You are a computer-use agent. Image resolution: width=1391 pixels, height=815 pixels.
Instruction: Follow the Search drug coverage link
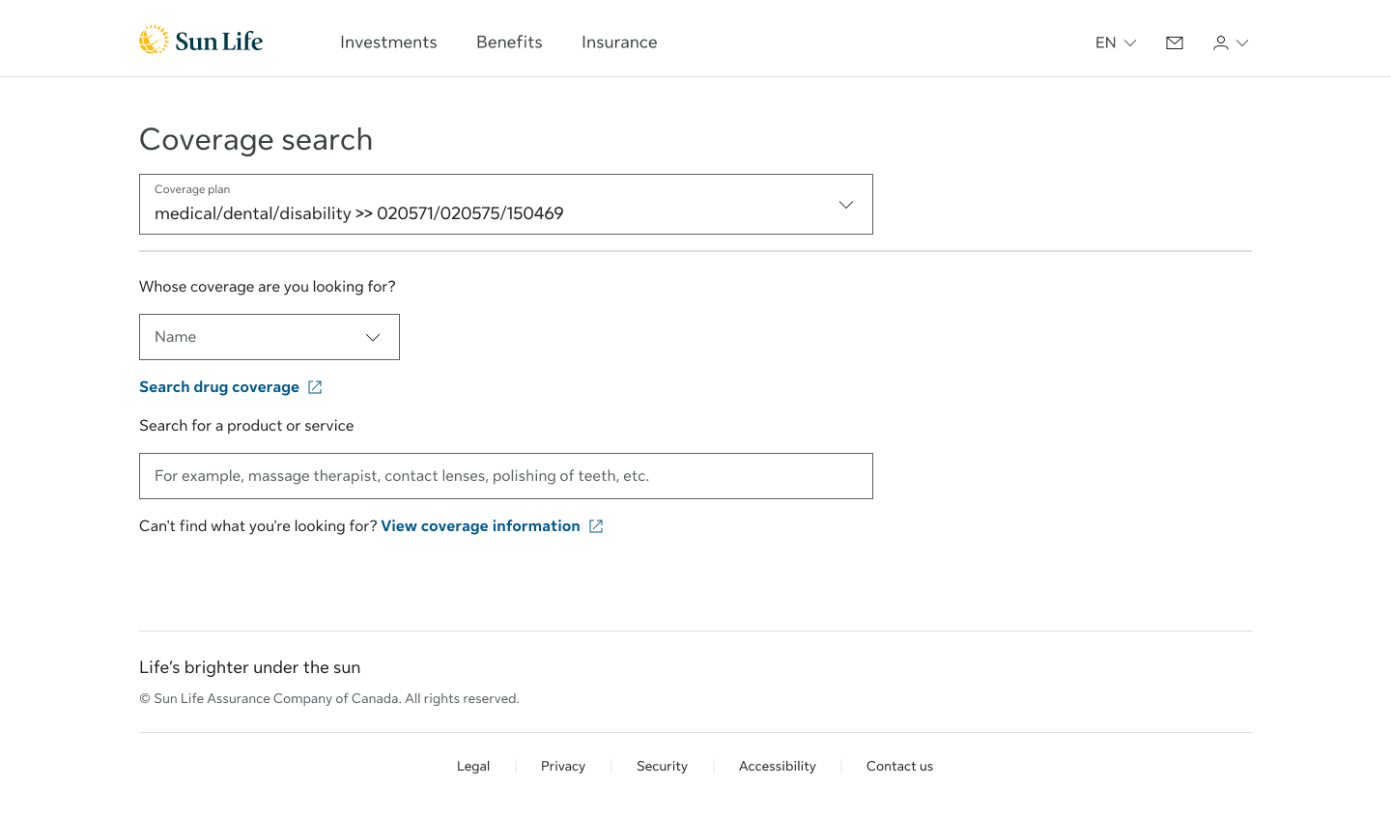219,387
